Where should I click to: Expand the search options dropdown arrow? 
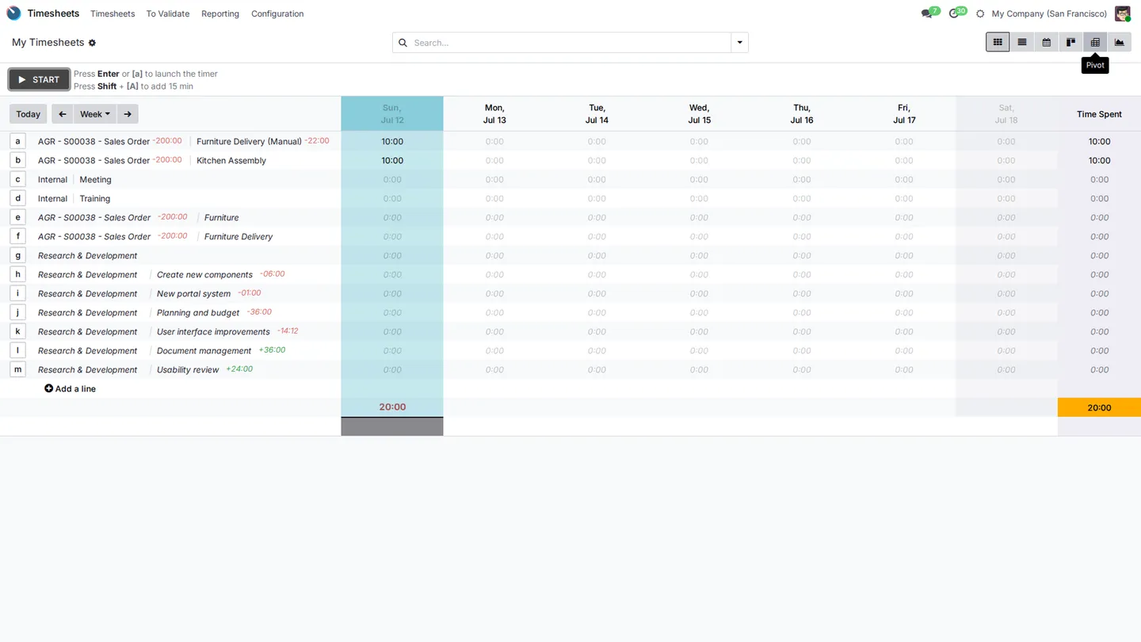click(739, 43)
